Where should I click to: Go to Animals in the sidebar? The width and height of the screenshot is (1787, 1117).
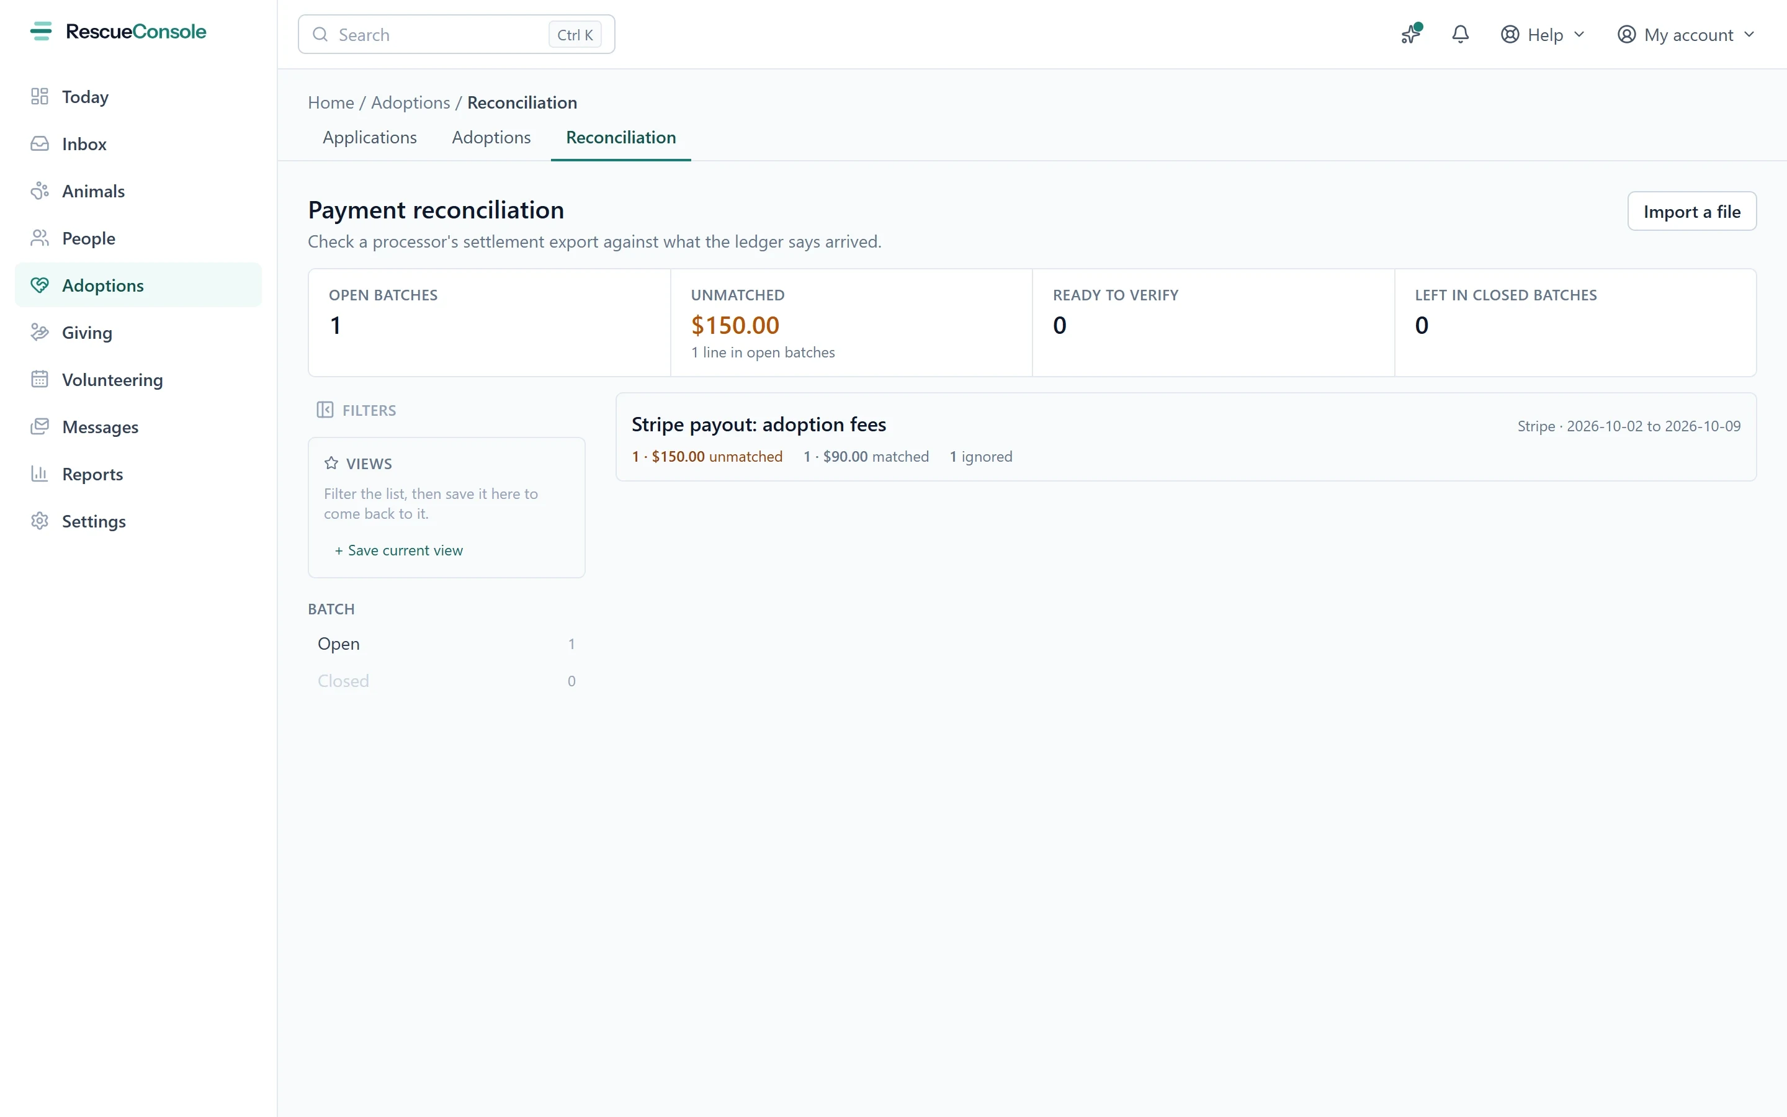pos(138,191)
